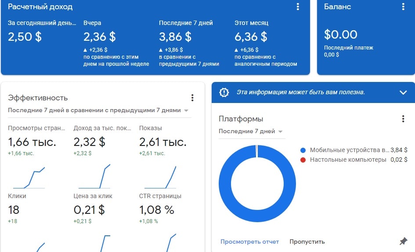Open the Эффективность card three-dot menu

coord(192,98)
